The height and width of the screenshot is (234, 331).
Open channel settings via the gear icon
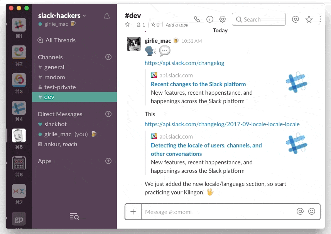tap(222, 19)
